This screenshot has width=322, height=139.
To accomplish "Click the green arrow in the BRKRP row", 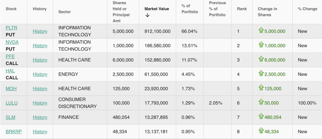I will 261,131.
